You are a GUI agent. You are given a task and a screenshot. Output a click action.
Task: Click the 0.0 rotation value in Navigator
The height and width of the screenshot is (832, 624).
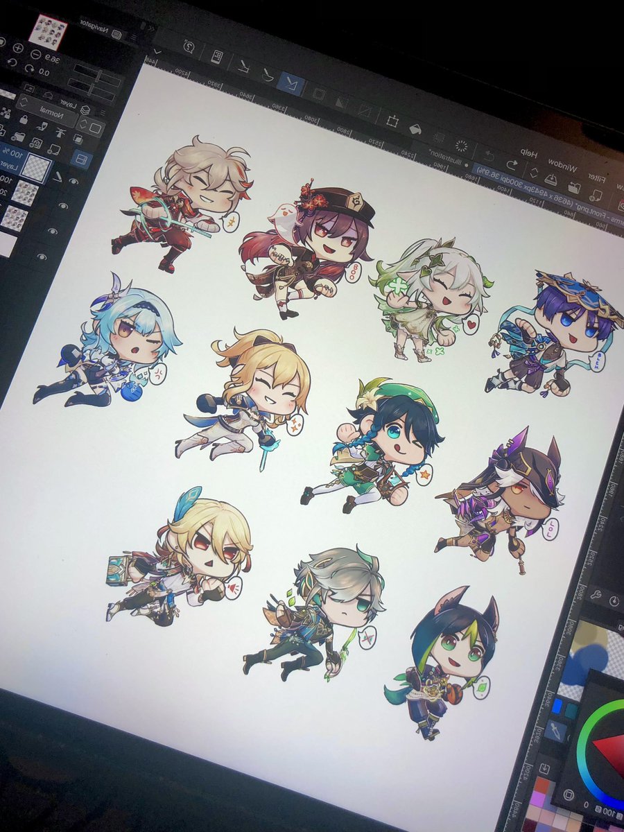(x=44, y=71)
